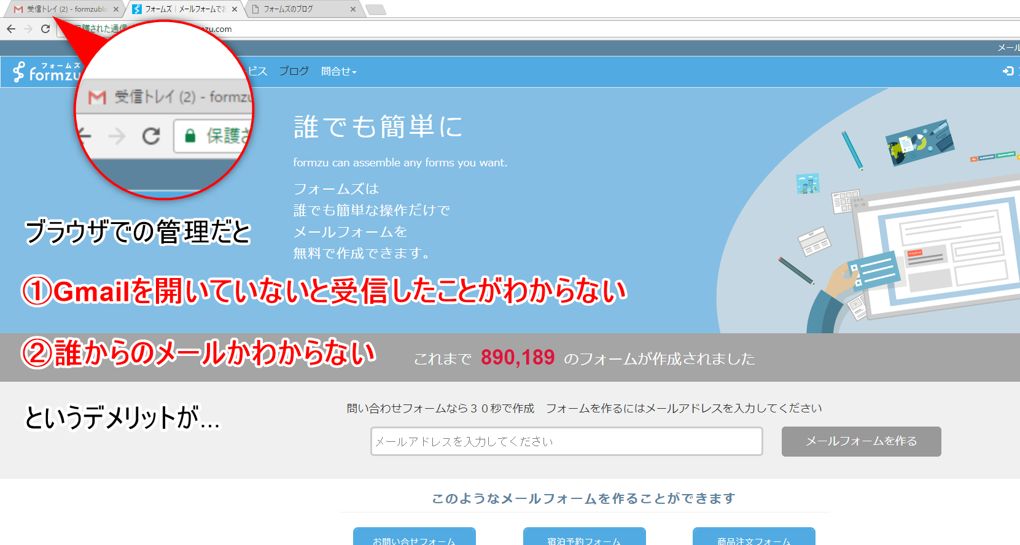Viewport: 1020px width, 545px height.
Task: Click the メールフォームを作る button
Action: [x=861, y=441]
